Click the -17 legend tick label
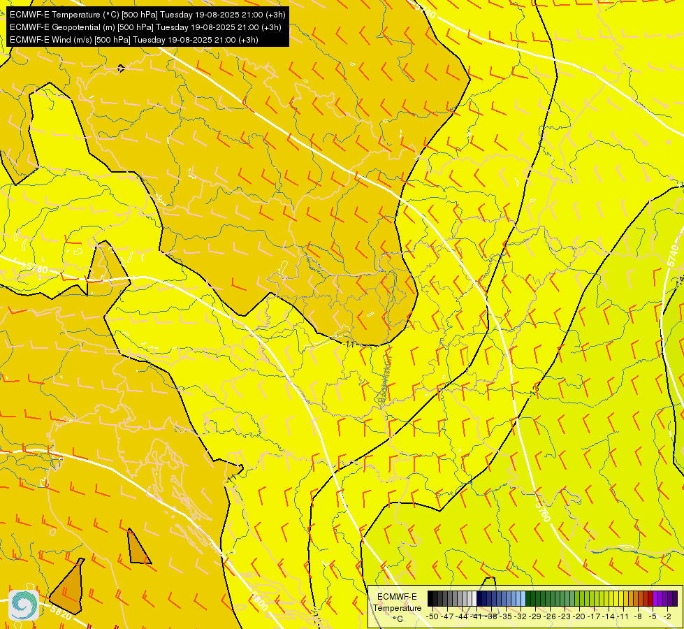Viewport: 684px width, 629px height. pyautogui.click(x=594, y=617)
